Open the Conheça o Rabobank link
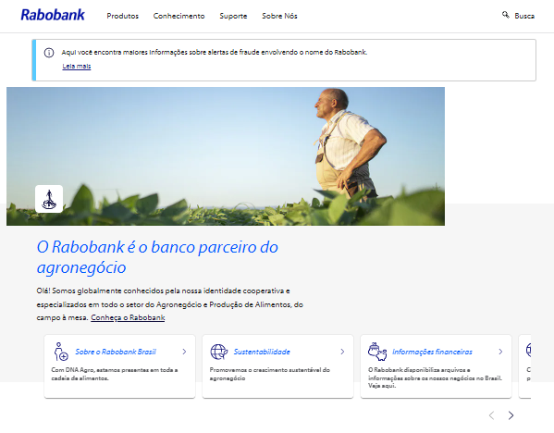The width and height of the screenshot is (554, 433). coord(128,317)
